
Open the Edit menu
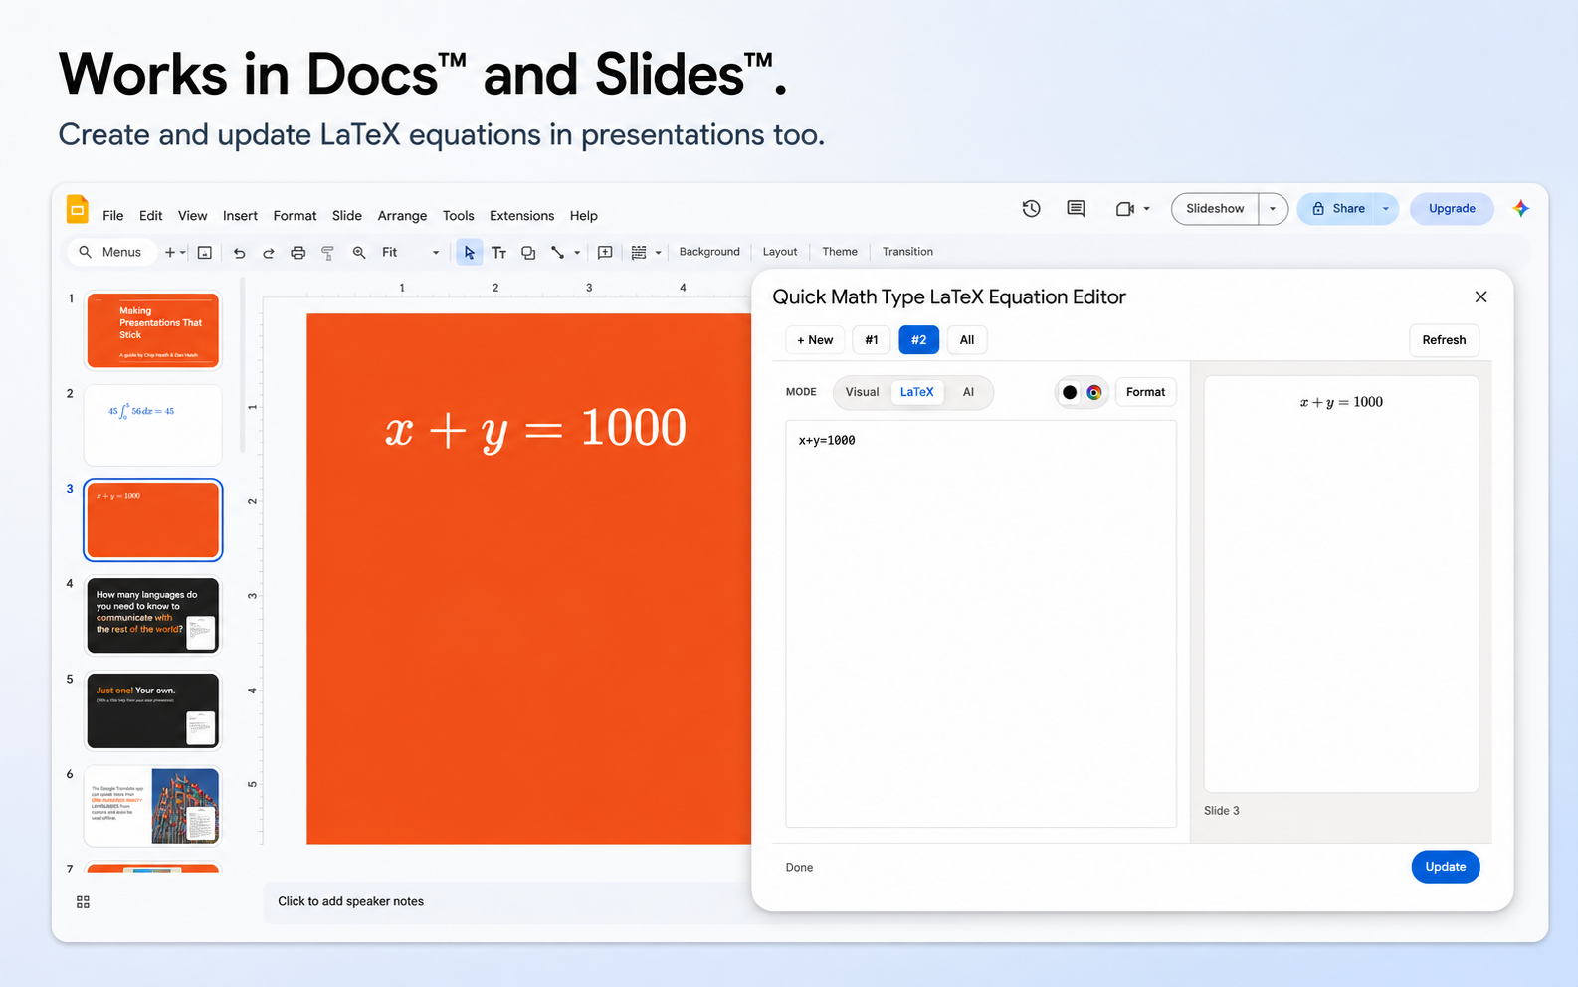151,216
